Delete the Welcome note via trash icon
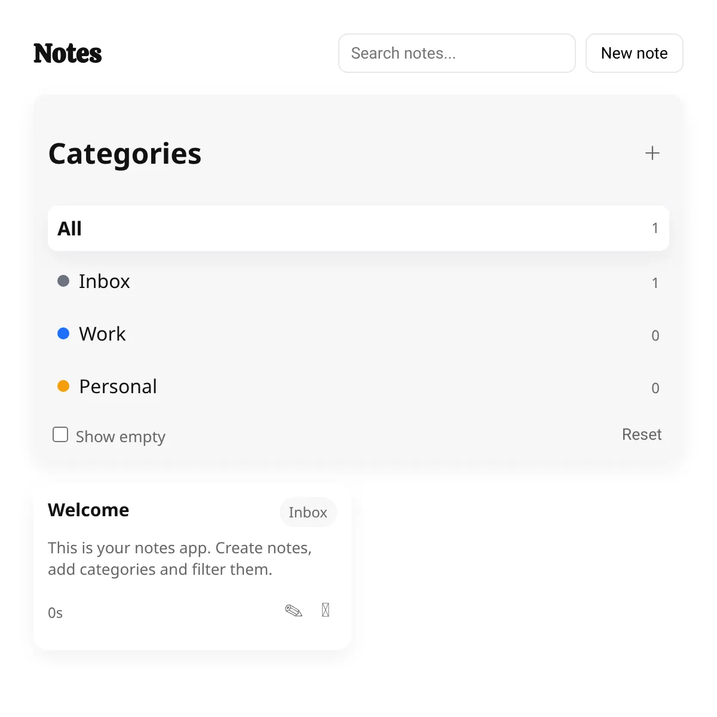Screen dimensions: 717x717 point(326,610)
